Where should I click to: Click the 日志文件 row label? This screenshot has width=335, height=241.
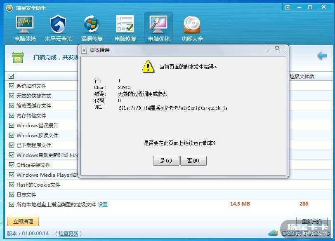(x=26, y=194)
